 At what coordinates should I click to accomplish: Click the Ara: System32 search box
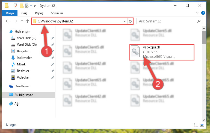coord(167,21)
